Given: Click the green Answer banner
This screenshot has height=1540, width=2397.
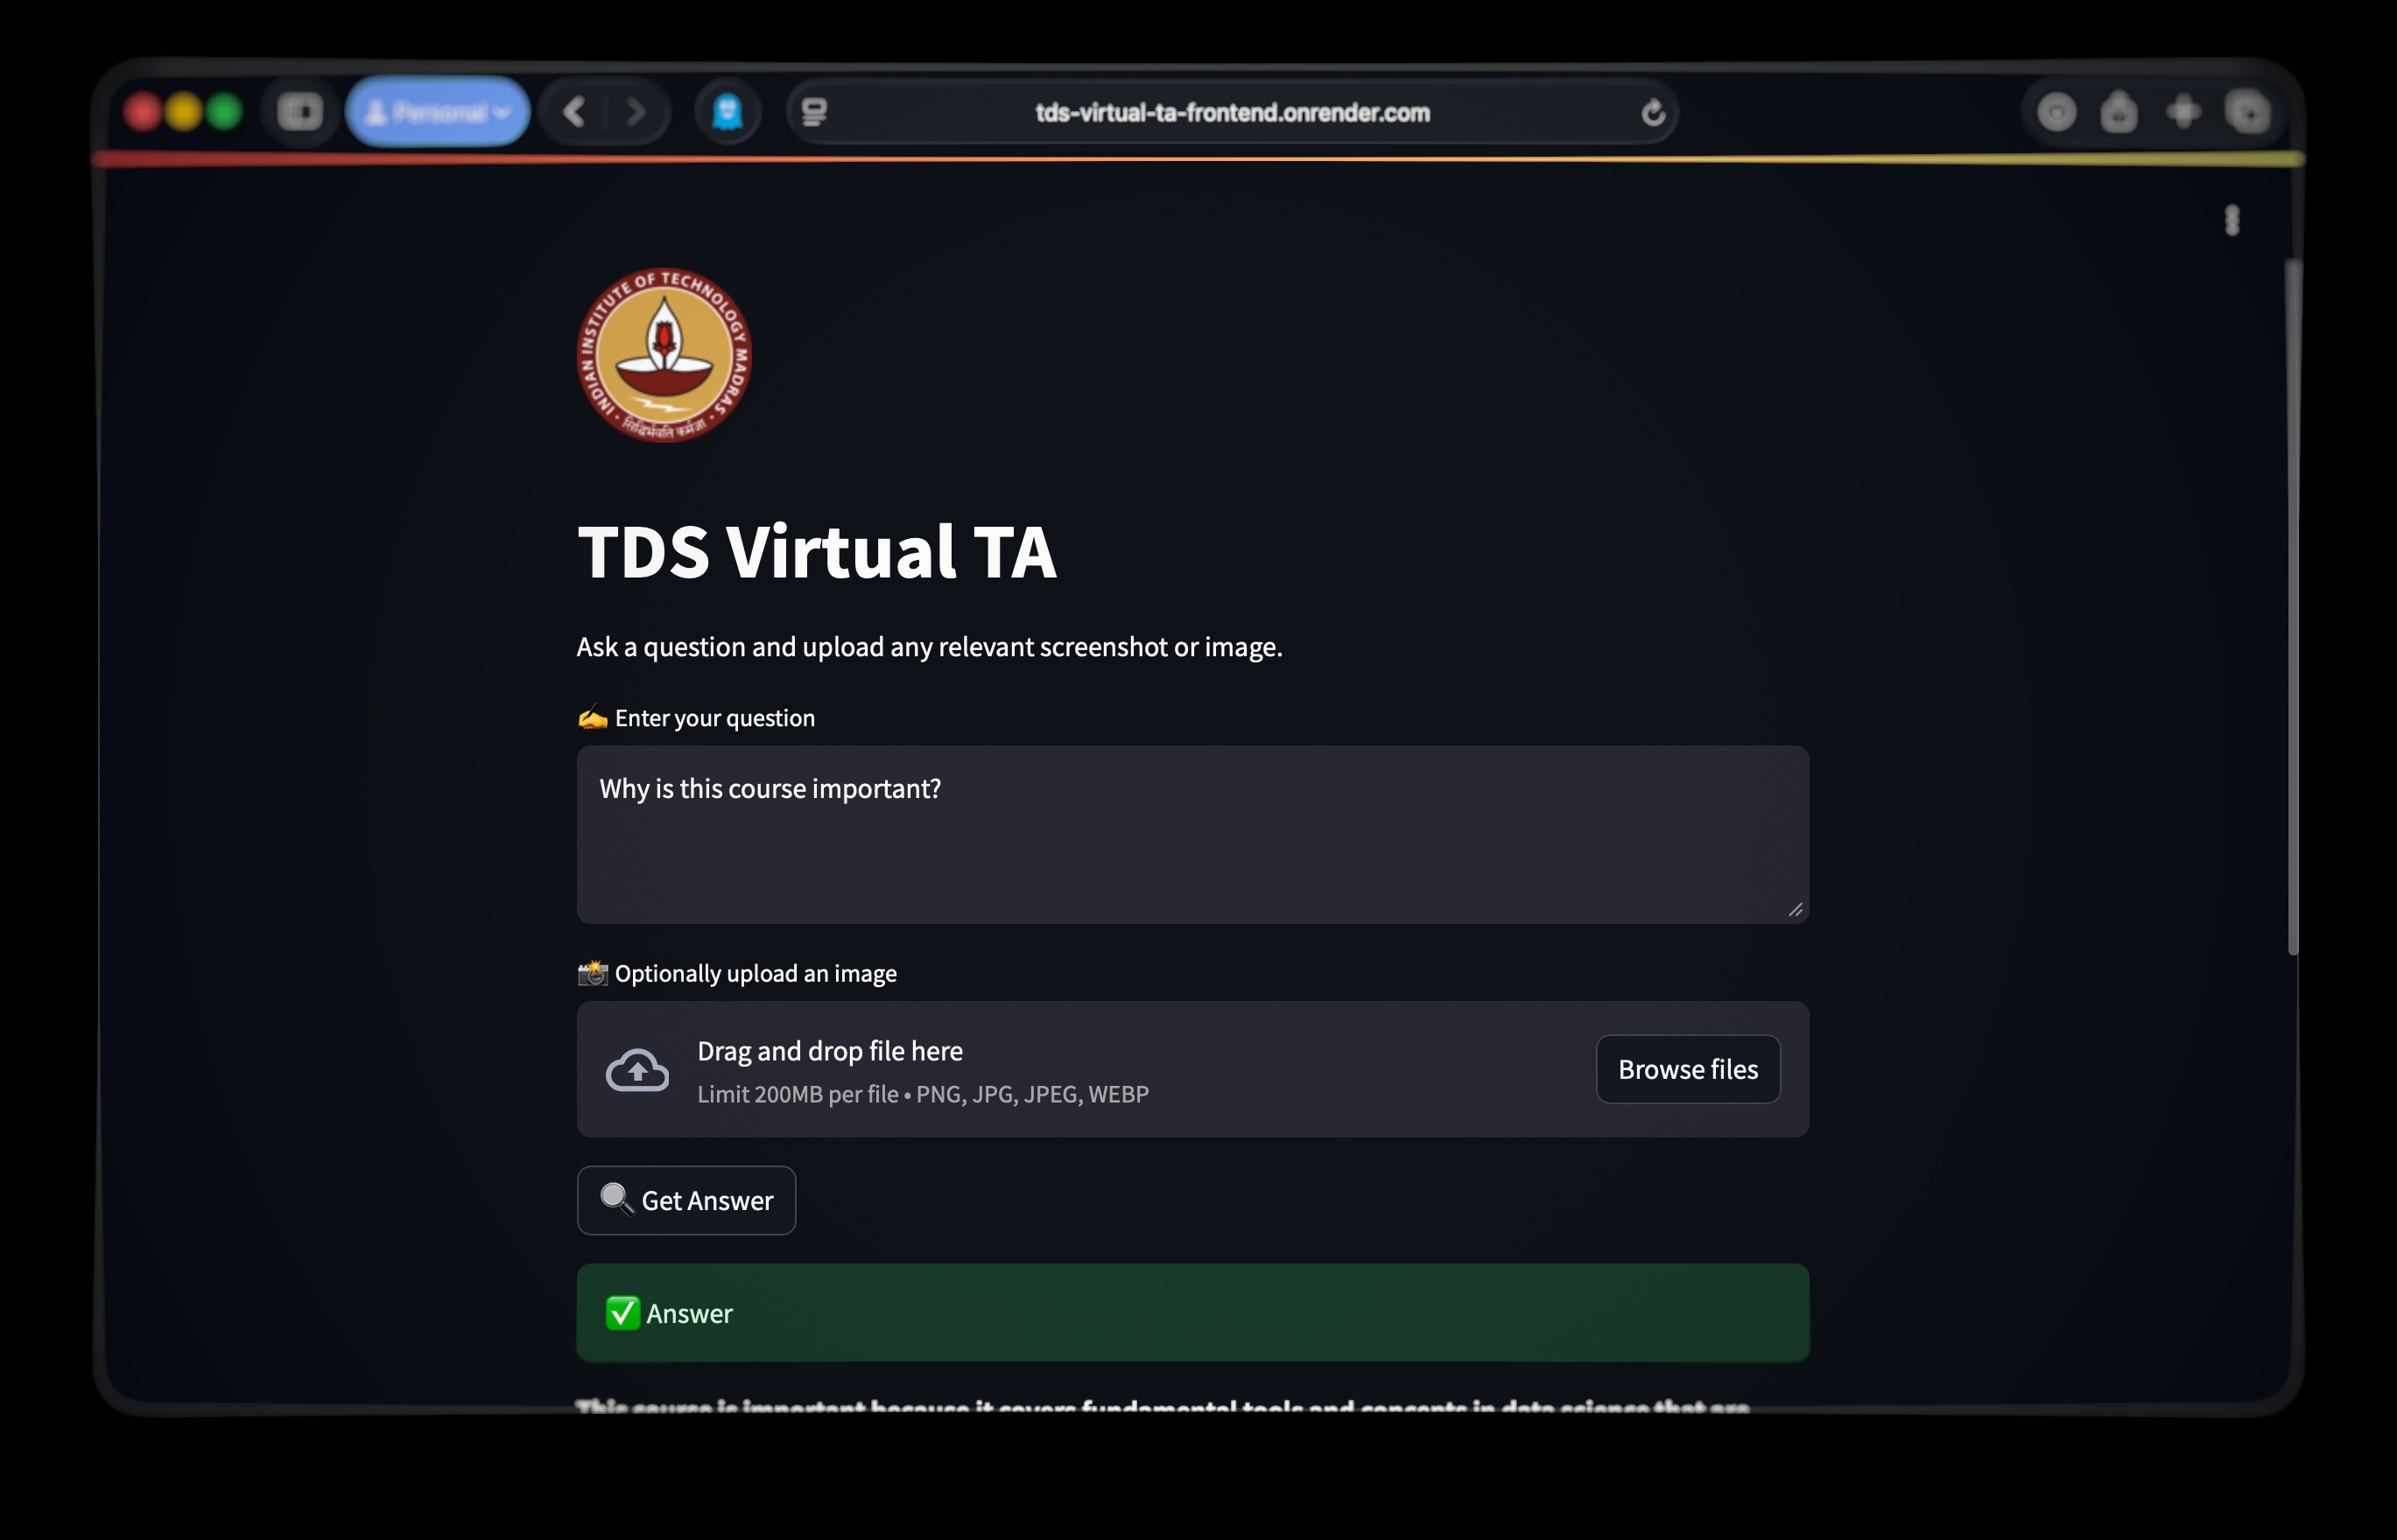Looking at the screenshot, I should pos(1192,1313).
